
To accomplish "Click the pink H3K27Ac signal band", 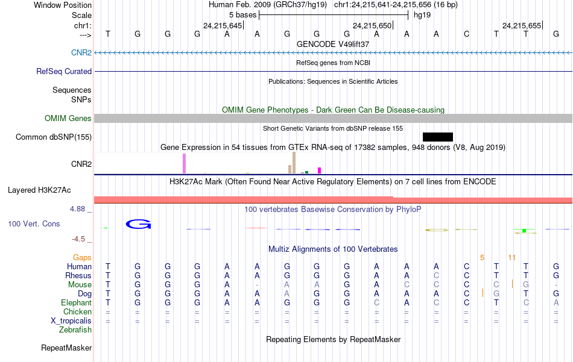I will 333,200.
